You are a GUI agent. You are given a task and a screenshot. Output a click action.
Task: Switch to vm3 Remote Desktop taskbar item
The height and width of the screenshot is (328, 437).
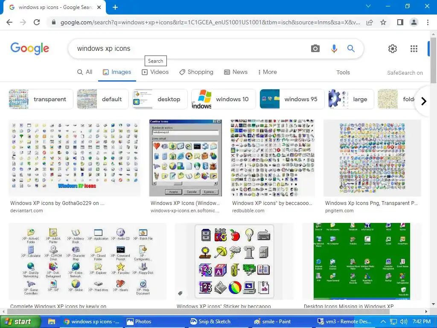click(x=344, y=322)
